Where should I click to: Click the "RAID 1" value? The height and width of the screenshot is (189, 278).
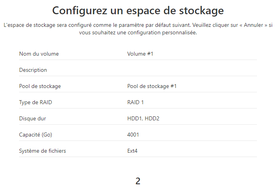tap(136, 102)
